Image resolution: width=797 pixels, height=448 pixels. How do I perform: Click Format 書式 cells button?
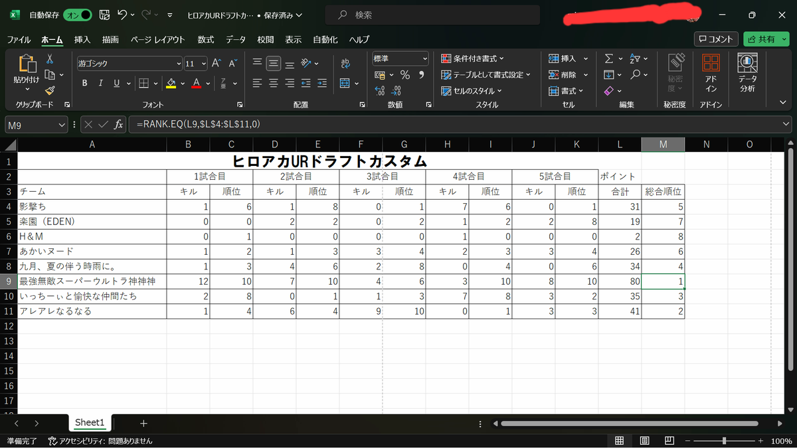coord(566,91)
